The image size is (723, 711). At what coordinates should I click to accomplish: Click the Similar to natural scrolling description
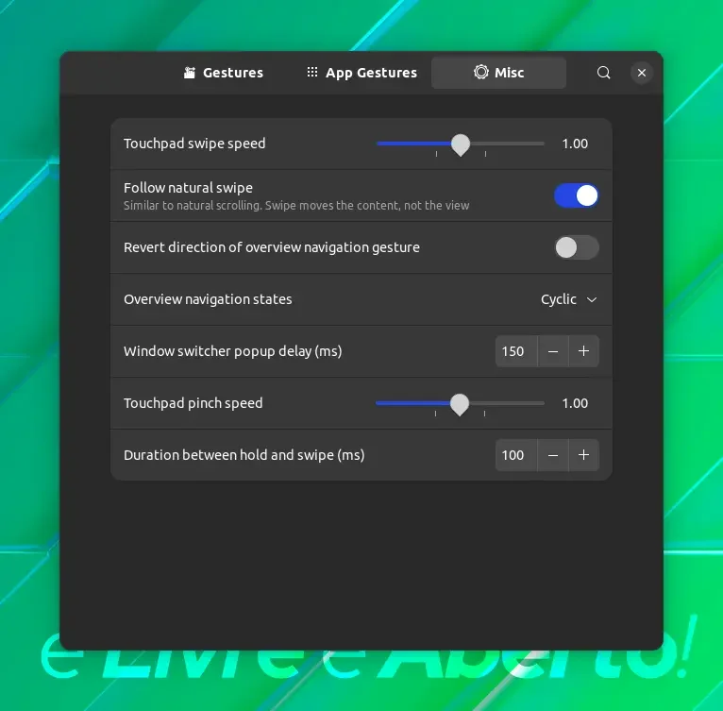pos(296,205)
